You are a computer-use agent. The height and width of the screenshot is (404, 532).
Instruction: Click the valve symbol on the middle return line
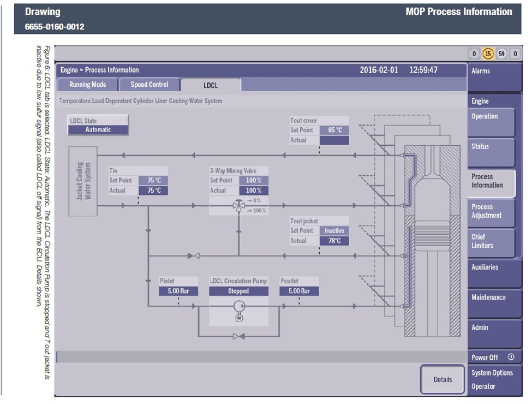pos(193,256)
